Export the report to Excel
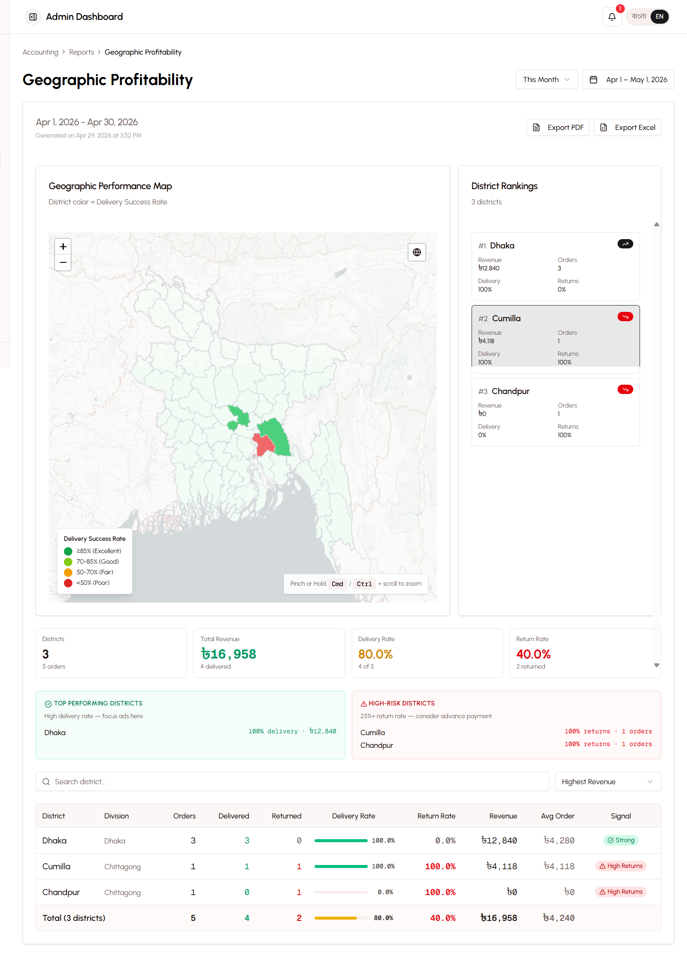This screenshot has height=978, width=687. coord(627,127)
